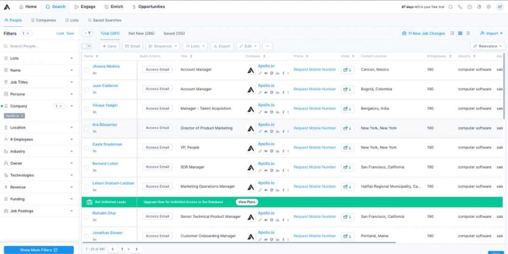Image resolution: width=508 pixels, height=254 pixels.
Task: Open the Relevance sort dropdown
Action: [488, 46]
